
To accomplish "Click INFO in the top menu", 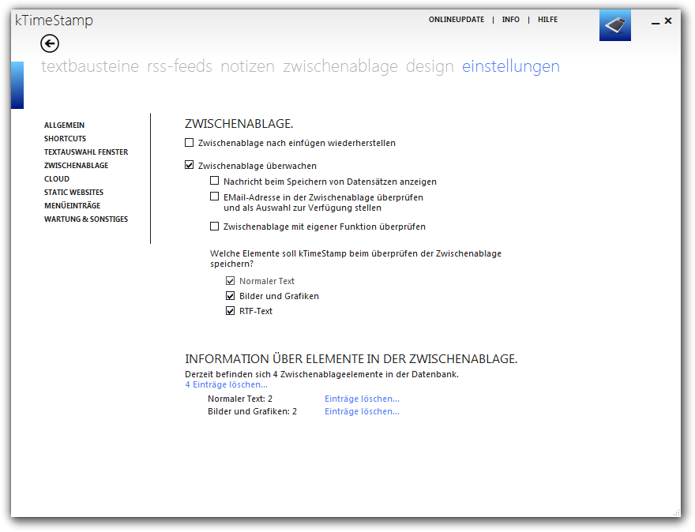I will coord(511,20).
